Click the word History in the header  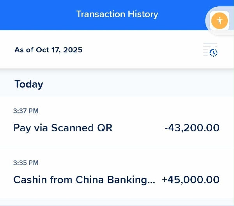coord(143,14)
